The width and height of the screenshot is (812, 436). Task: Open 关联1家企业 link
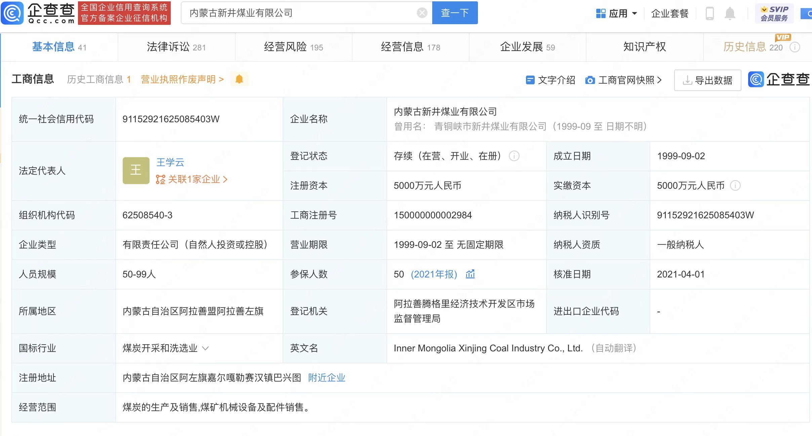click(x=192, y=179)
